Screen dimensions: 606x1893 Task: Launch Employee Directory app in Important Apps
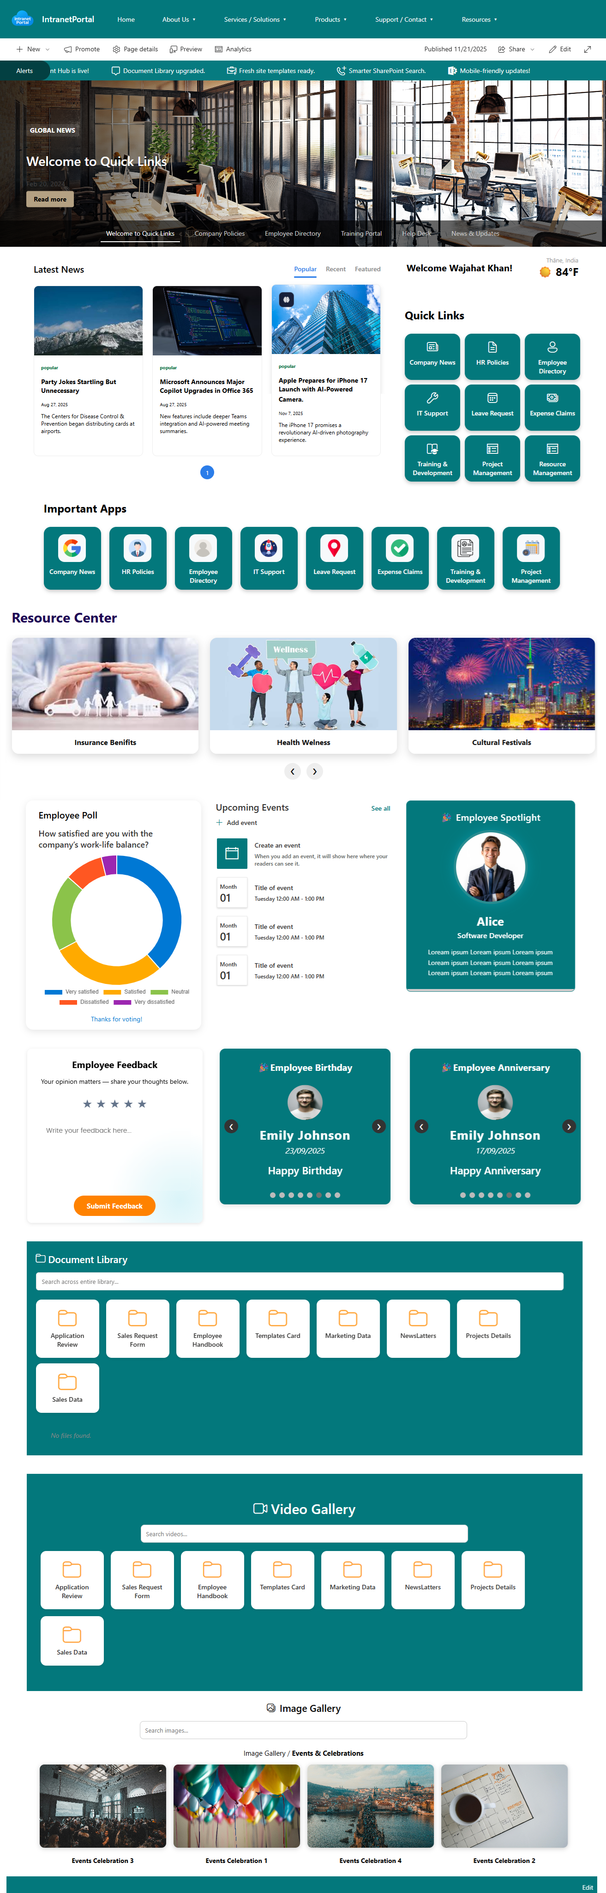pyautogui.click(x=203, y=558)
